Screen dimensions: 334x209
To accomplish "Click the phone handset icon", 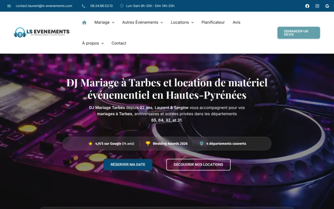I will (x=83, y=6).
